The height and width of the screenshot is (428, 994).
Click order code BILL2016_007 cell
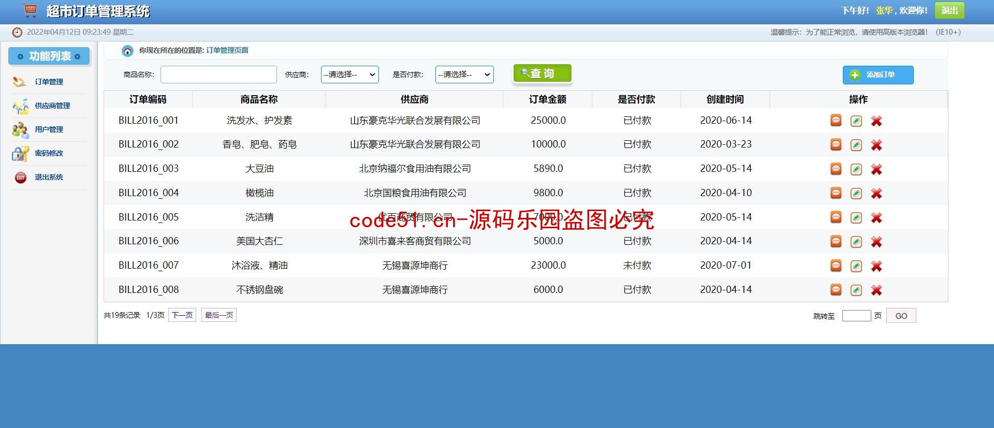click(149, 265)
